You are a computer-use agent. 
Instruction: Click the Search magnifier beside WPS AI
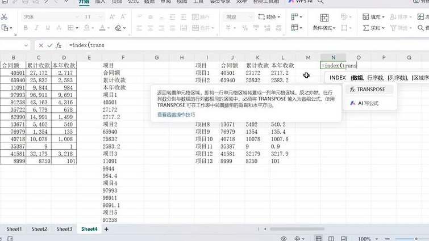click(x=320, y=2)
